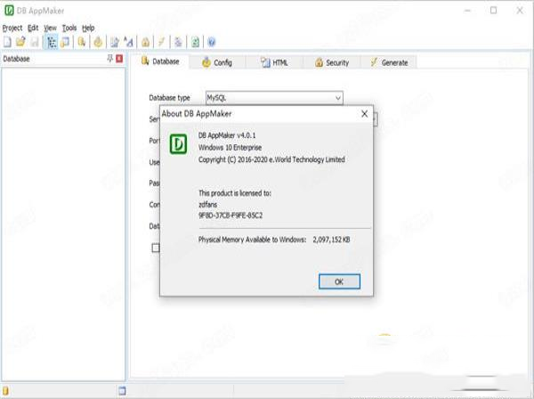
Task: Click the database sync toolbar icon
Action: pos(82,42)
